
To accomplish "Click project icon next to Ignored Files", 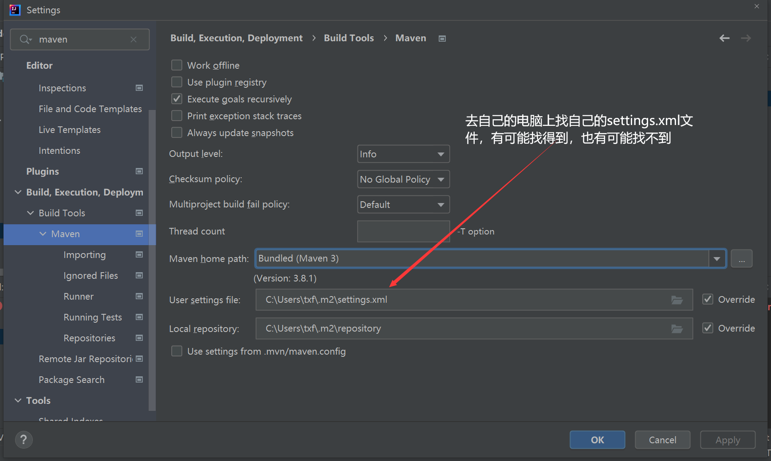I will [139, 275].
